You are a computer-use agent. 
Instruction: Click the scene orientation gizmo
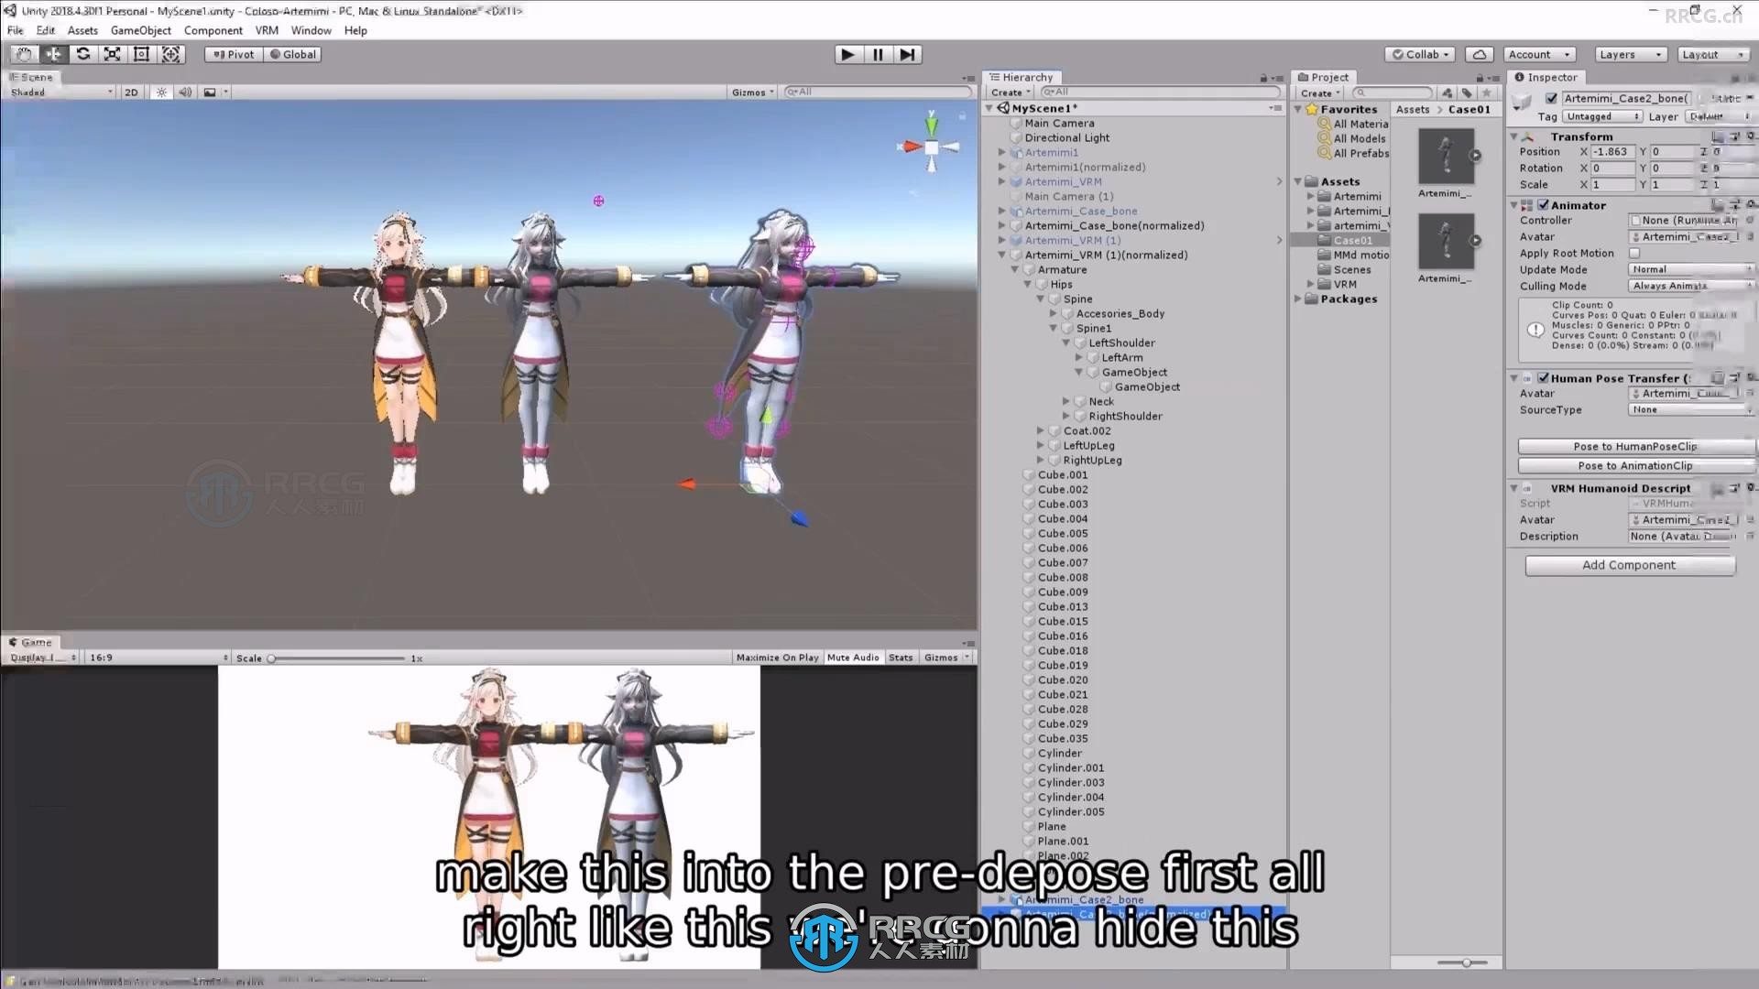click(x=931, y=147)
